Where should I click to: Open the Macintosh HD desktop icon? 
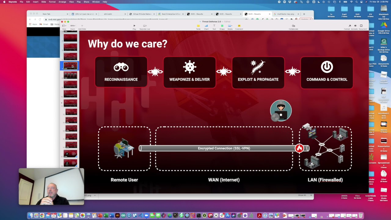coord(384,12)
